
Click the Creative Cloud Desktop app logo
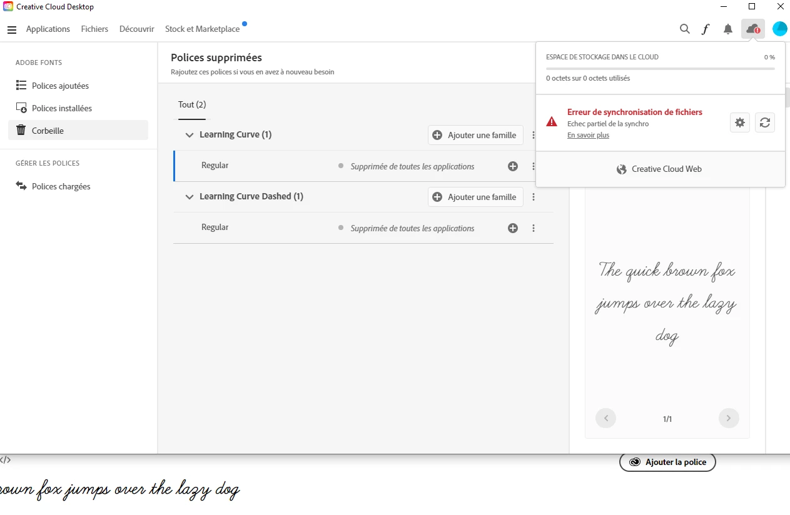[x=8, y=6]
